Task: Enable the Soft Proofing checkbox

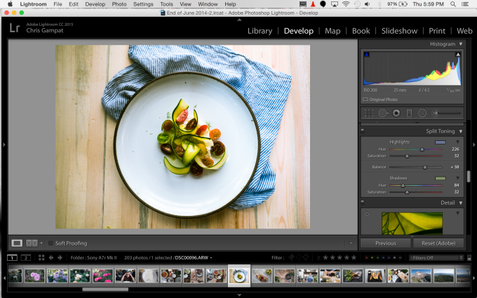Action: point(51,243)
